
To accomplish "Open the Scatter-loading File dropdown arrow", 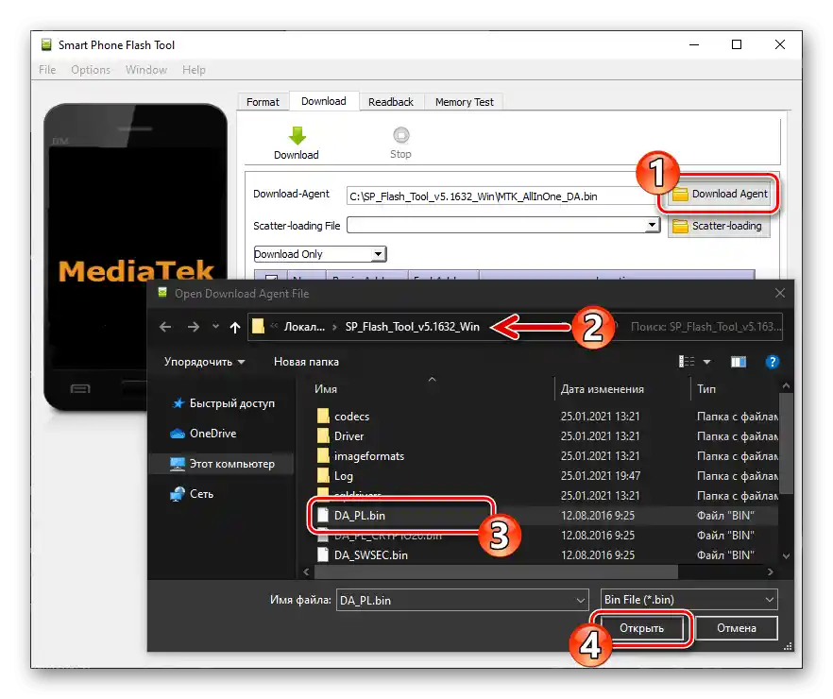I will pos(652,225).
